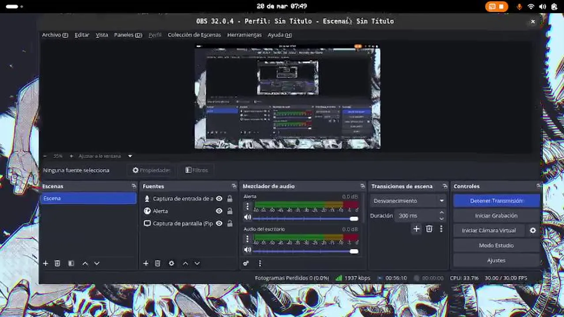Image resolution: width=564 pixels, height=317 pixels.
Task: Open the Paneles menu
Action: click(x=128, y=35)
